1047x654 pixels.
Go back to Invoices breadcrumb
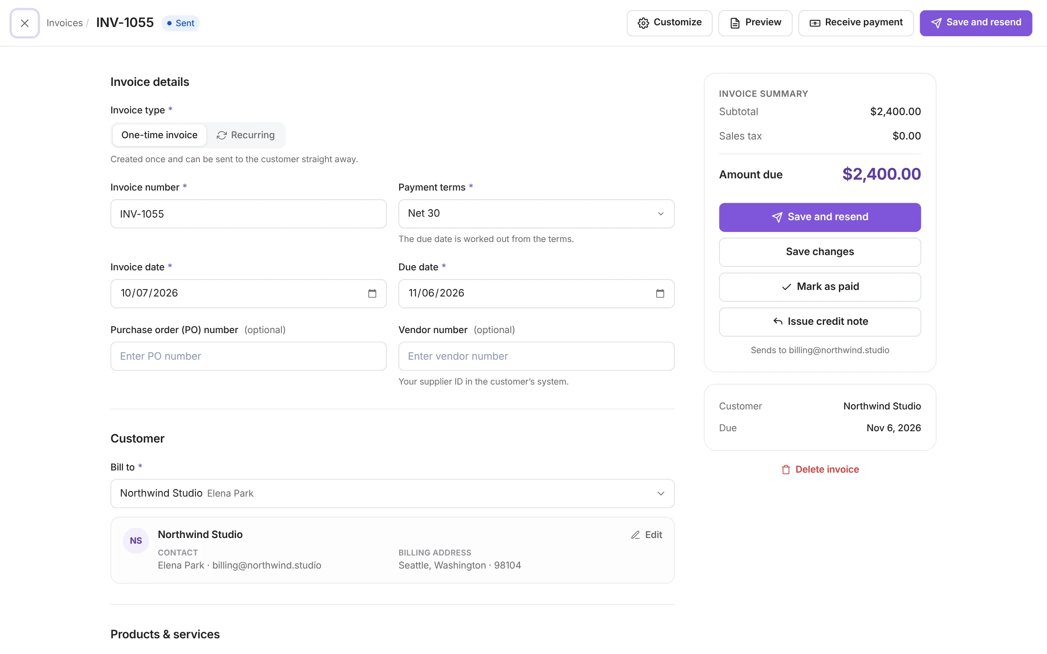click(65, 23)
